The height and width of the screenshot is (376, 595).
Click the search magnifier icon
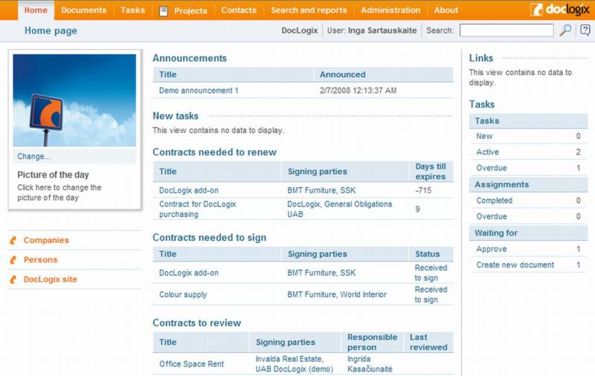565,30
